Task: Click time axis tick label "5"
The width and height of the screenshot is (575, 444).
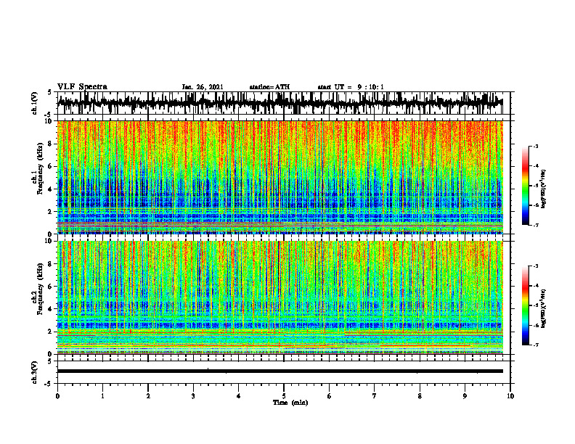Action: click(x=284, y=396)
